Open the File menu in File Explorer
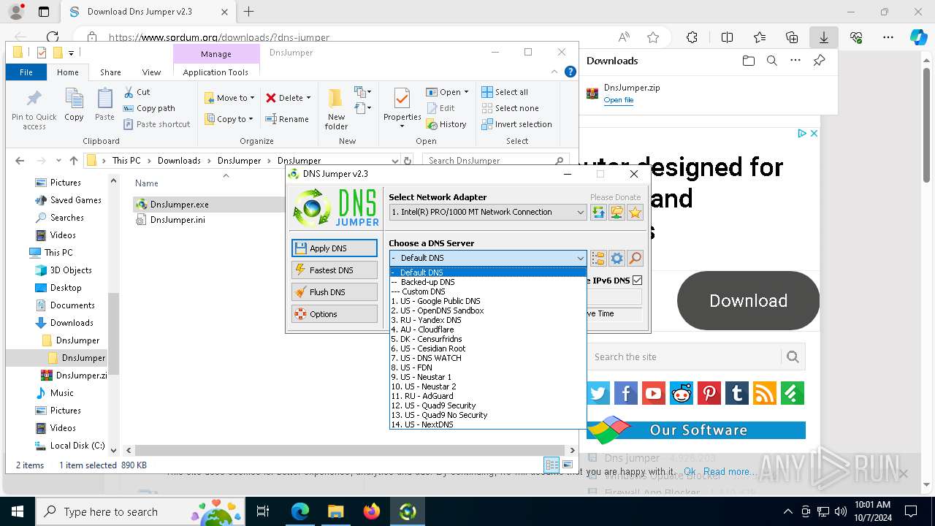 tap(26, 72)
